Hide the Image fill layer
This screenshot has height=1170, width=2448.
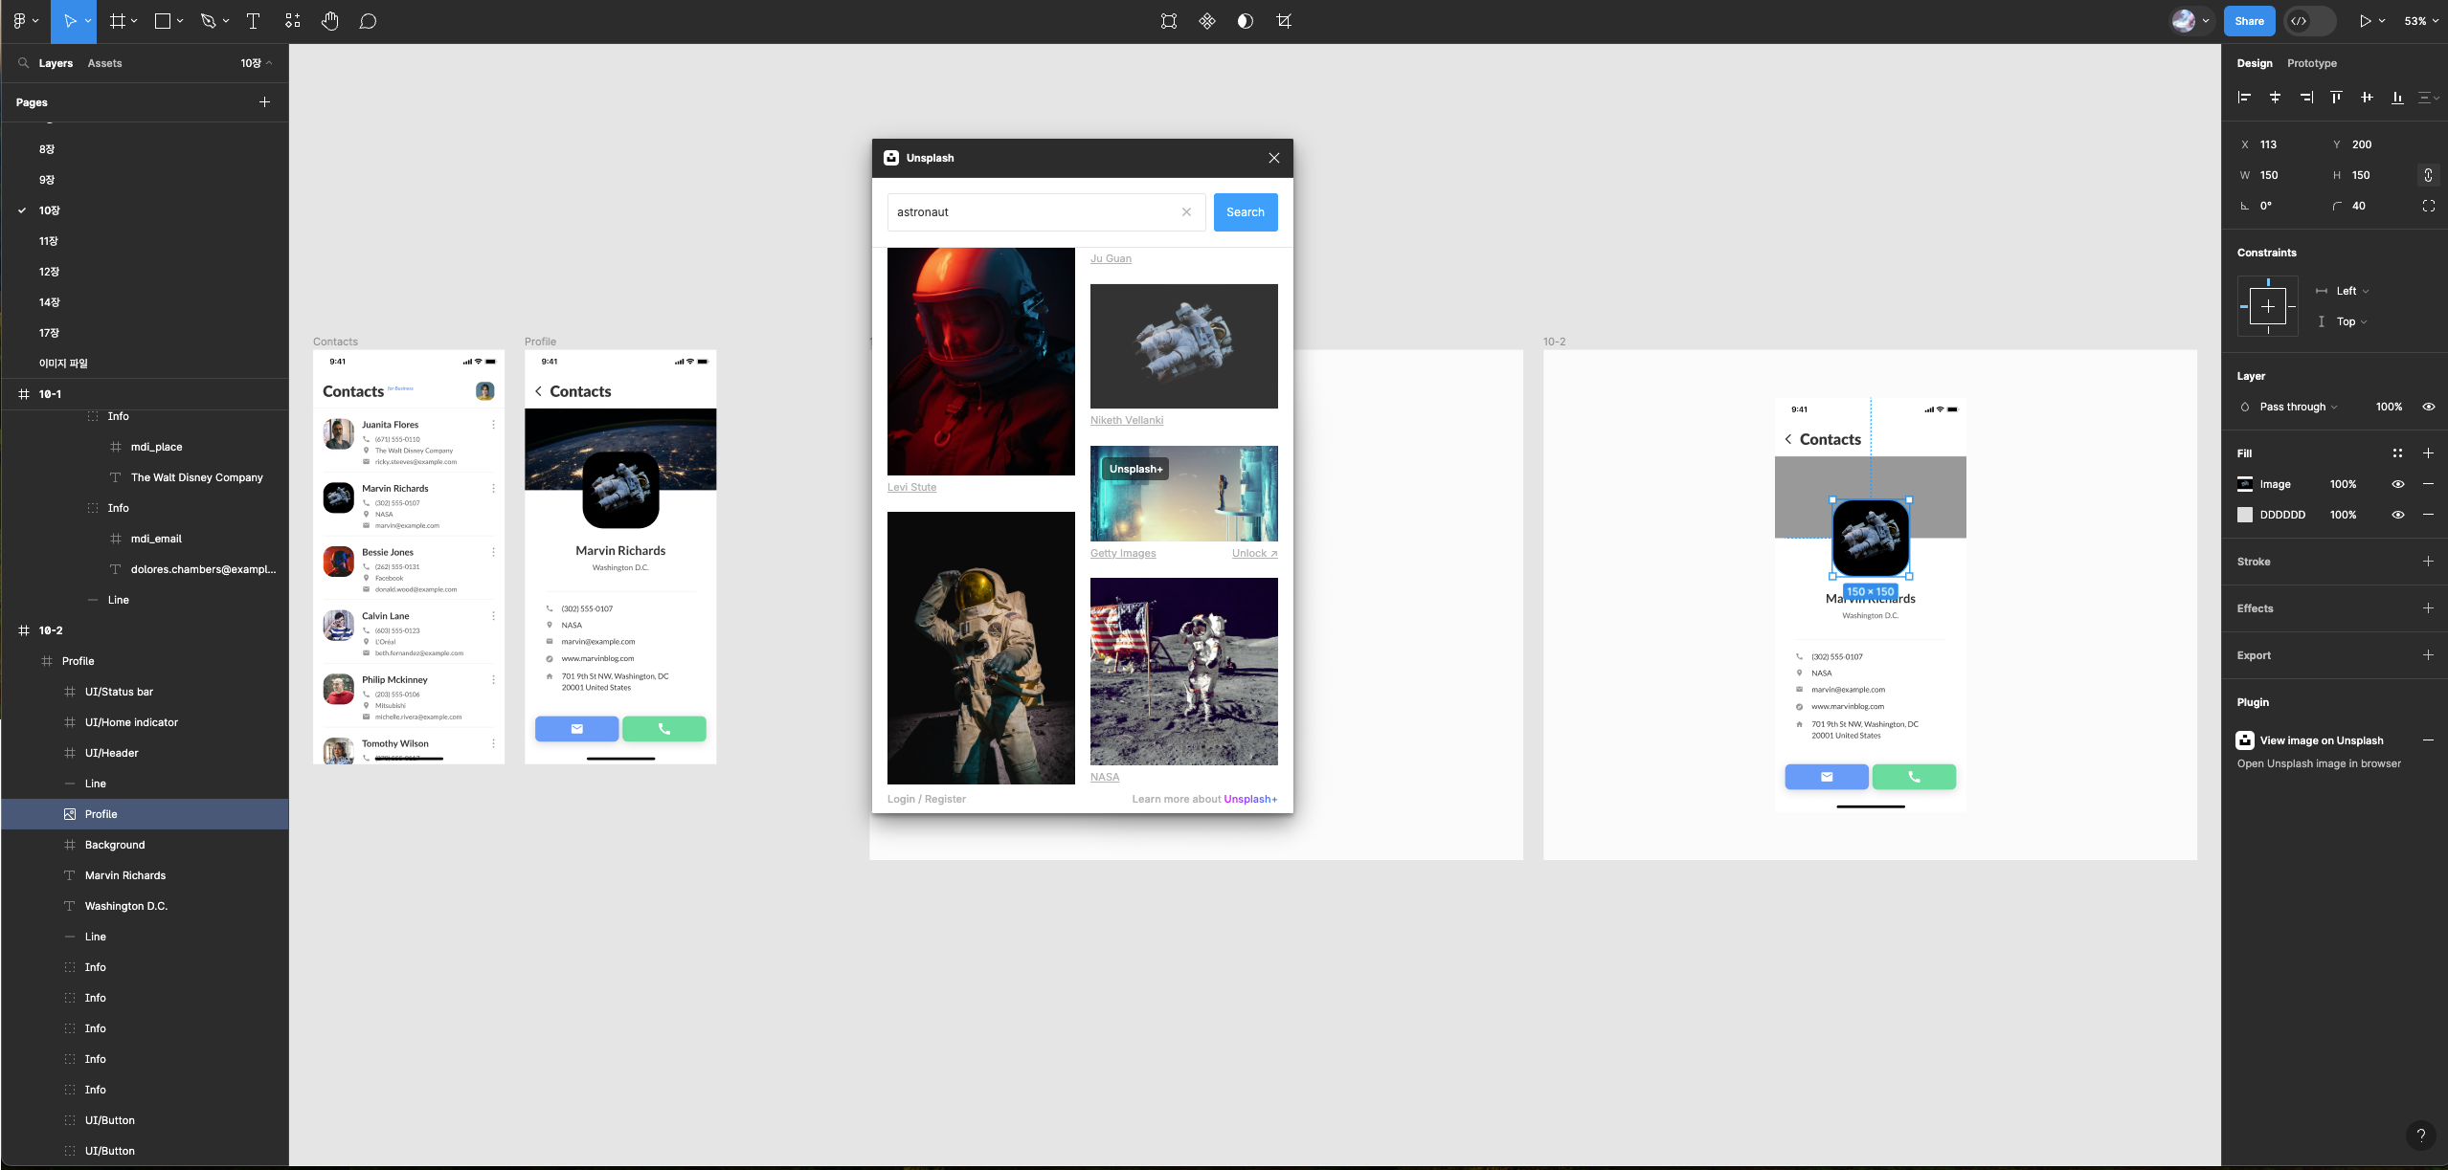(x=2397, y=484)
